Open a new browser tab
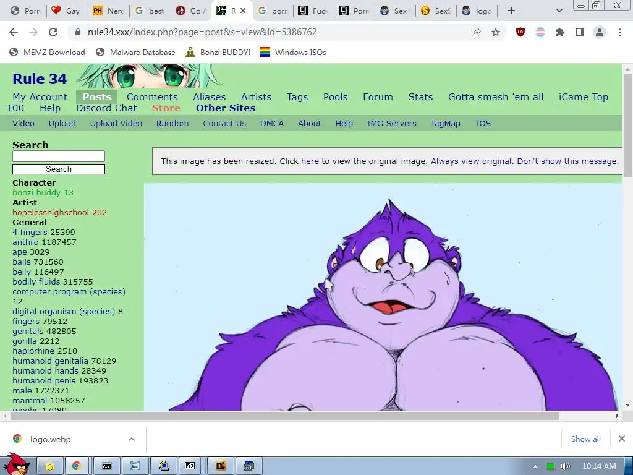Viewport: 633px width, 475px height. (511, 11)
